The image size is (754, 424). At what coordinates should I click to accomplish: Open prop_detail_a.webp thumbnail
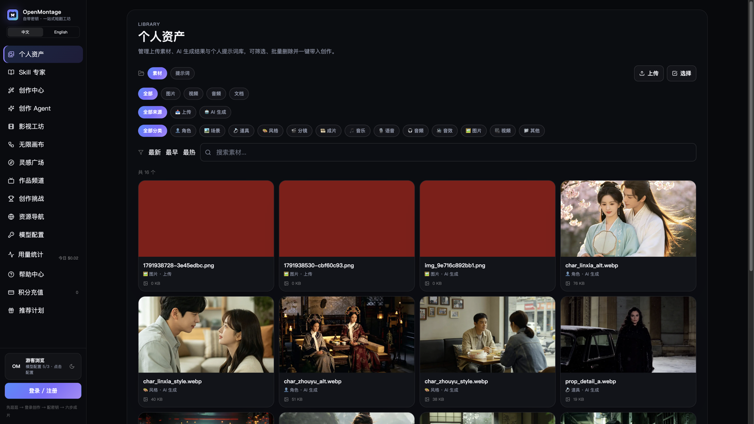pos(628,334)
